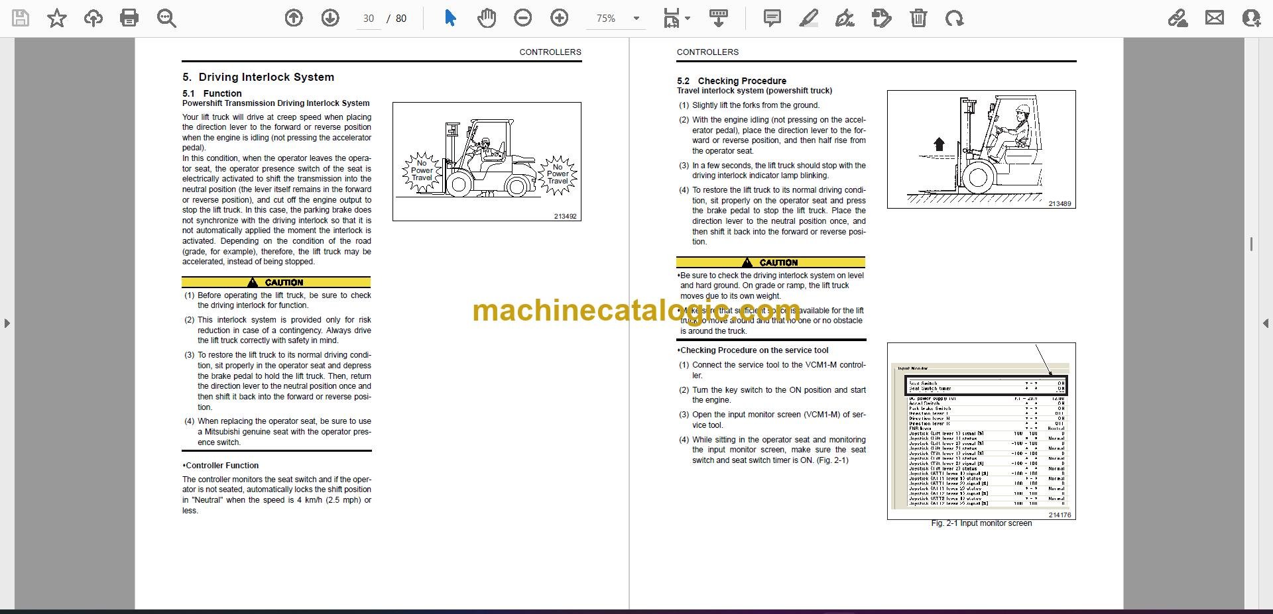
Task: Zoom out with the minus button
Action: (523, 19)
